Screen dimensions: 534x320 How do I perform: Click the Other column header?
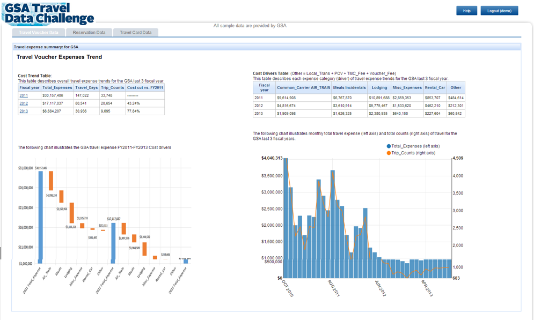click(x=456, y=88)
